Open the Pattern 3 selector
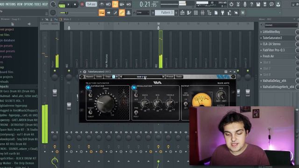The height and width of the screenshot is (168, 299). click(164, 13)
